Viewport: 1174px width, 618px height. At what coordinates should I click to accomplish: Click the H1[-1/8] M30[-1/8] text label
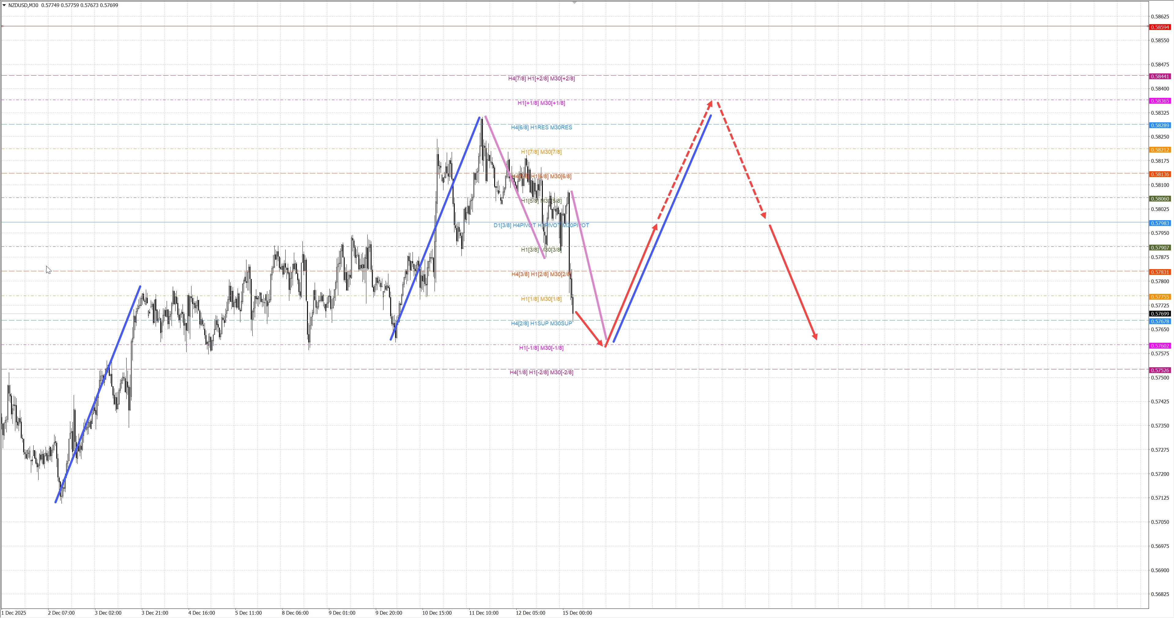pos(541,348)
